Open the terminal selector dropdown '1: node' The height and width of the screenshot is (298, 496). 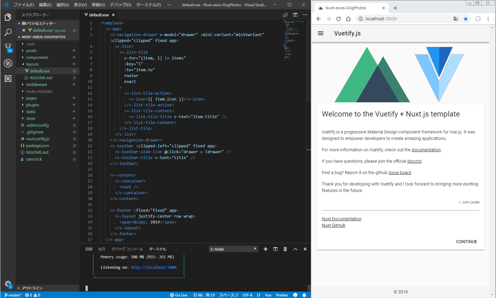(233, 249)
